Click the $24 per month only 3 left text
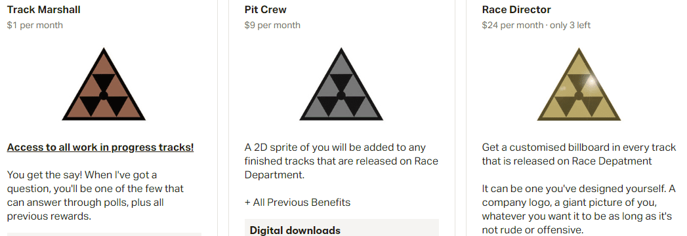The image size is (687, 236). [536, 25]
